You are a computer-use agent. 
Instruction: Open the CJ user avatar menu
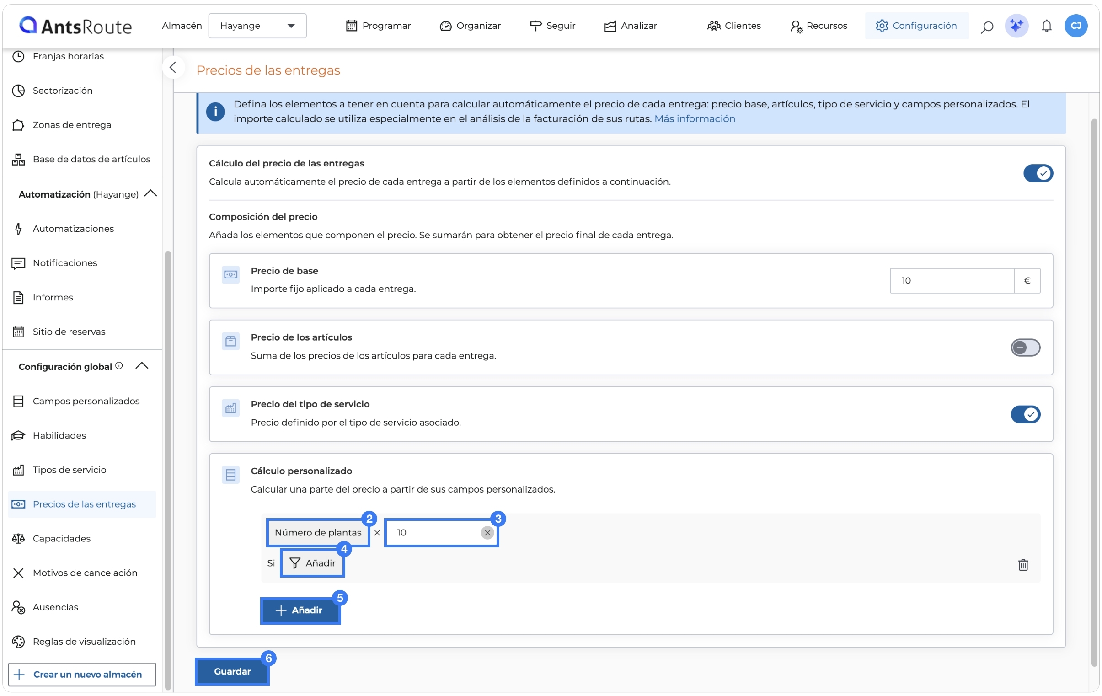pos(1076,26)
